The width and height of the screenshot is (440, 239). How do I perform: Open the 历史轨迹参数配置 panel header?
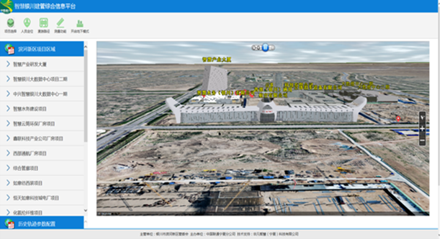42,223
